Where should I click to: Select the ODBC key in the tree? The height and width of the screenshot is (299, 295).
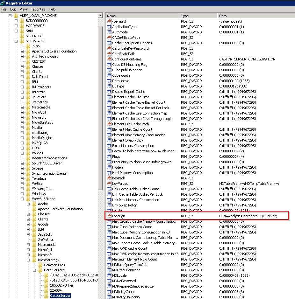[36, 148]
